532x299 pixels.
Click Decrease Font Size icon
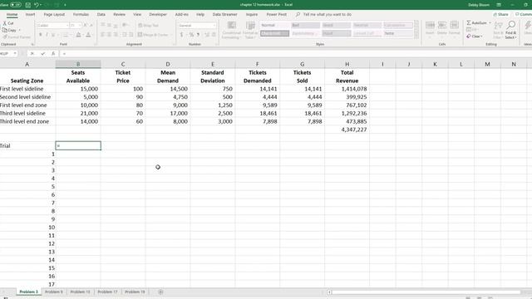(x=91, y=26)
